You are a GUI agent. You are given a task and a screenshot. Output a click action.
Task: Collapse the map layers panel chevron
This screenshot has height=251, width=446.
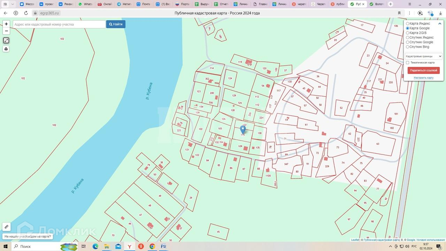click(440, 24)
